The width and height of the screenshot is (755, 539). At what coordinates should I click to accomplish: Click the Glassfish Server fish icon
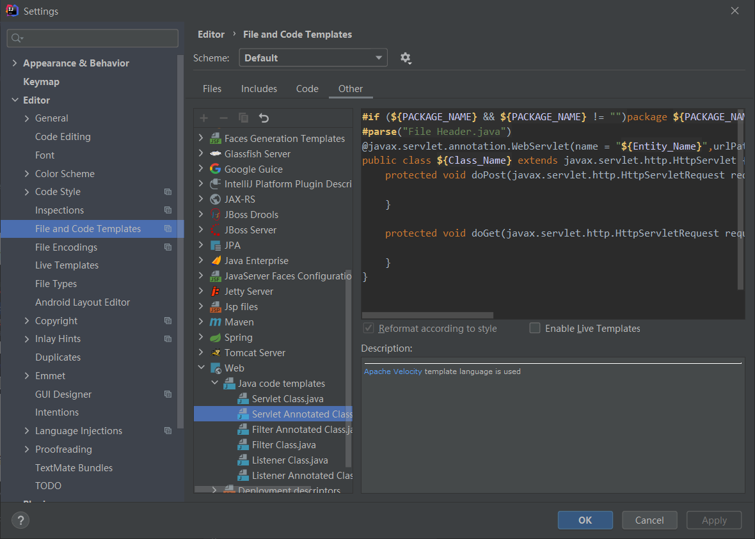(x=215, y=153)
